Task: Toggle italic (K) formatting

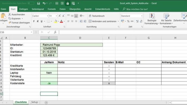Action: tap(38, 21)
